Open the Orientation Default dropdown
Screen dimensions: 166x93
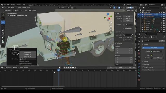click(x=17, y=10)
